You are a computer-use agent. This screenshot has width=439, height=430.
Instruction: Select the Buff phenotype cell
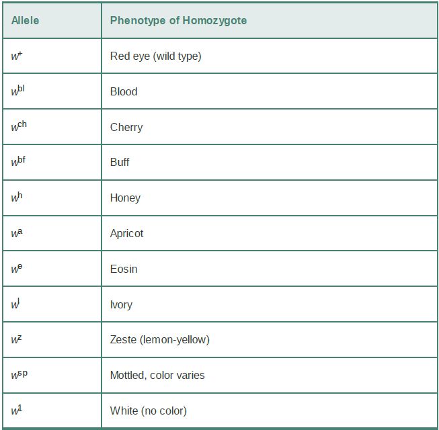click(x=270, y=163)
